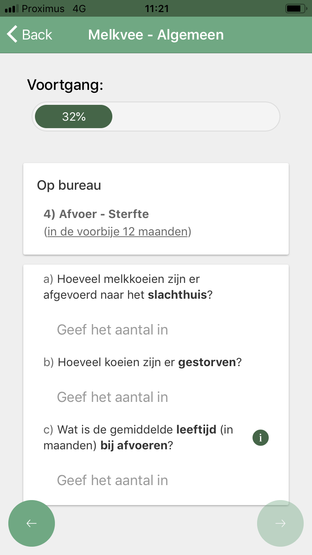Select the '4) Afvoer - Sterfte' heading
The height and width of the screenshot is (555, 312).
(96, 214)
